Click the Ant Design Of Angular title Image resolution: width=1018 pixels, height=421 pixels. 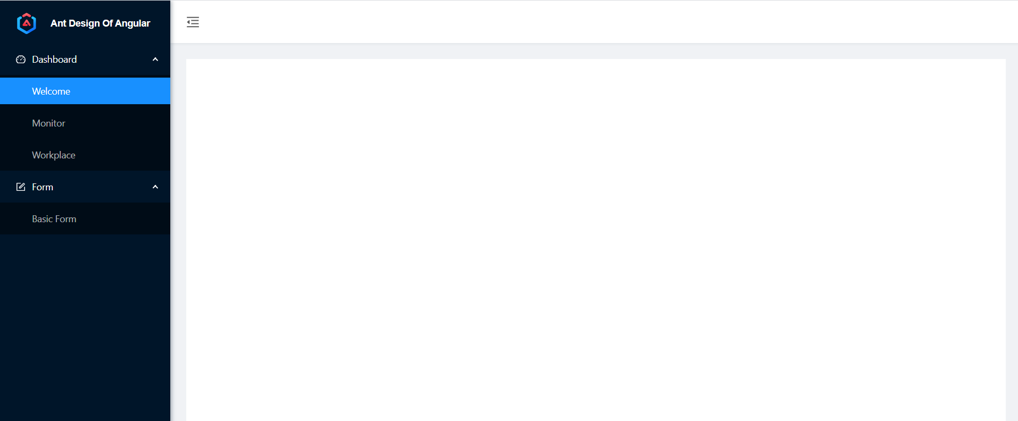point(101,23)
